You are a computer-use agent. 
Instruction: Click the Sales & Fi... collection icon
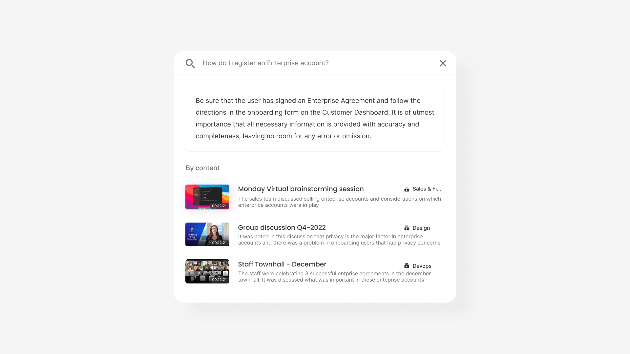[407, 189]
